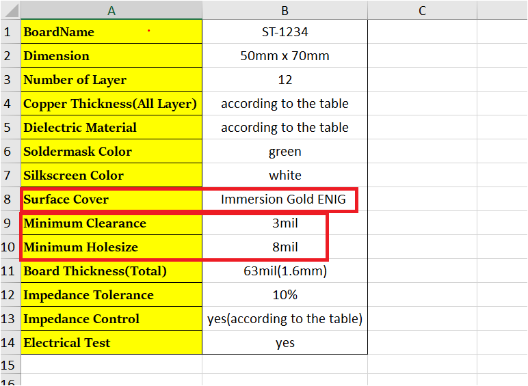Image resolution: width=528 pixels, height=386 pixels.
Task: Select row 15 header
Action: click(x=8, y=366)
